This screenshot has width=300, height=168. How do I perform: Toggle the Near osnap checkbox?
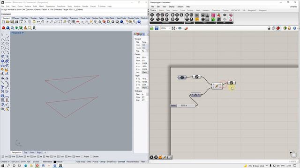tap(10, 157)
